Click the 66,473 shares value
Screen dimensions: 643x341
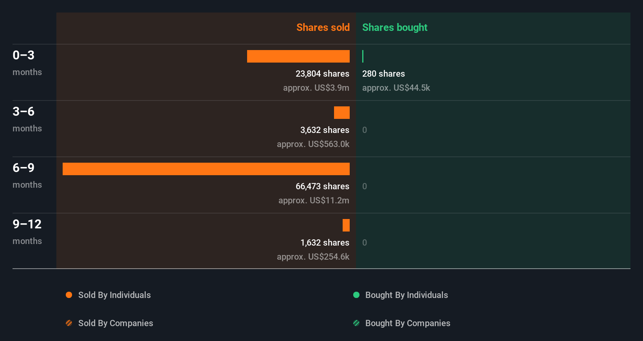tap(322, 187)
